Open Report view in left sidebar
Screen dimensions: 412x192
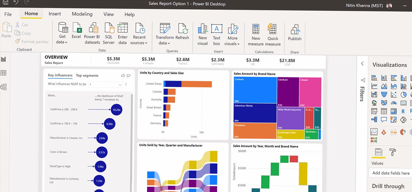pos(3,59)
